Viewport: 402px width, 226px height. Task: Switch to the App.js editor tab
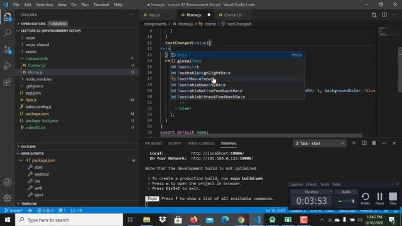(158, 15)
